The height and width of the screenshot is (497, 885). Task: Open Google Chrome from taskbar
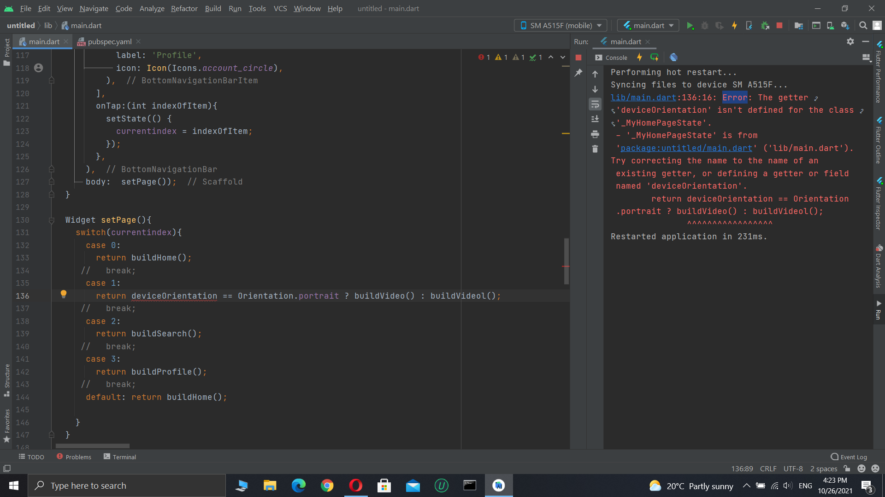(327, 485)
